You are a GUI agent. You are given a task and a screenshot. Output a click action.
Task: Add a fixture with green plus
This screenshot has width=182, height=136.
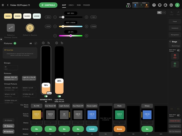pyautogui.click(x=15, y=43)
